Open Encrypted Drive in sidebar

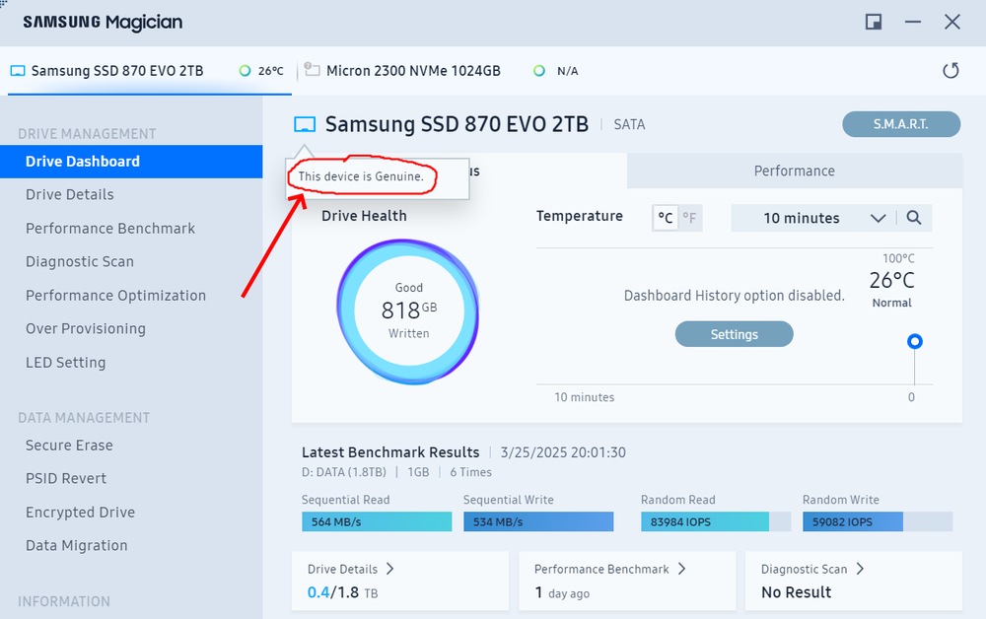(131, 513)
